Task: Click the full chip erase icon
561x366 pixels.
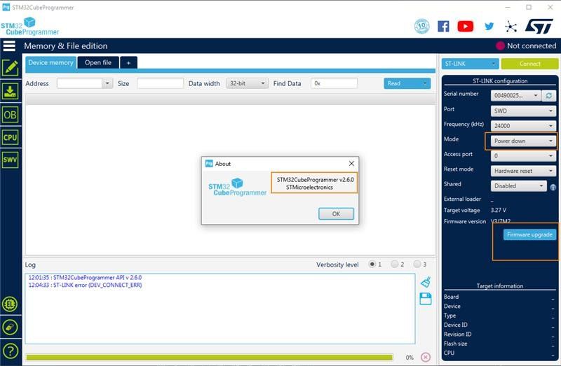Action: tap(10, 327)
